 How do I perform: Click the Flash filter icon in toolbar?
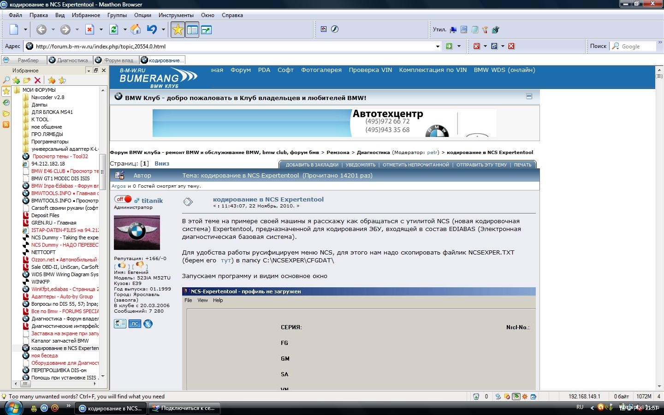click(x=335, y=29)
